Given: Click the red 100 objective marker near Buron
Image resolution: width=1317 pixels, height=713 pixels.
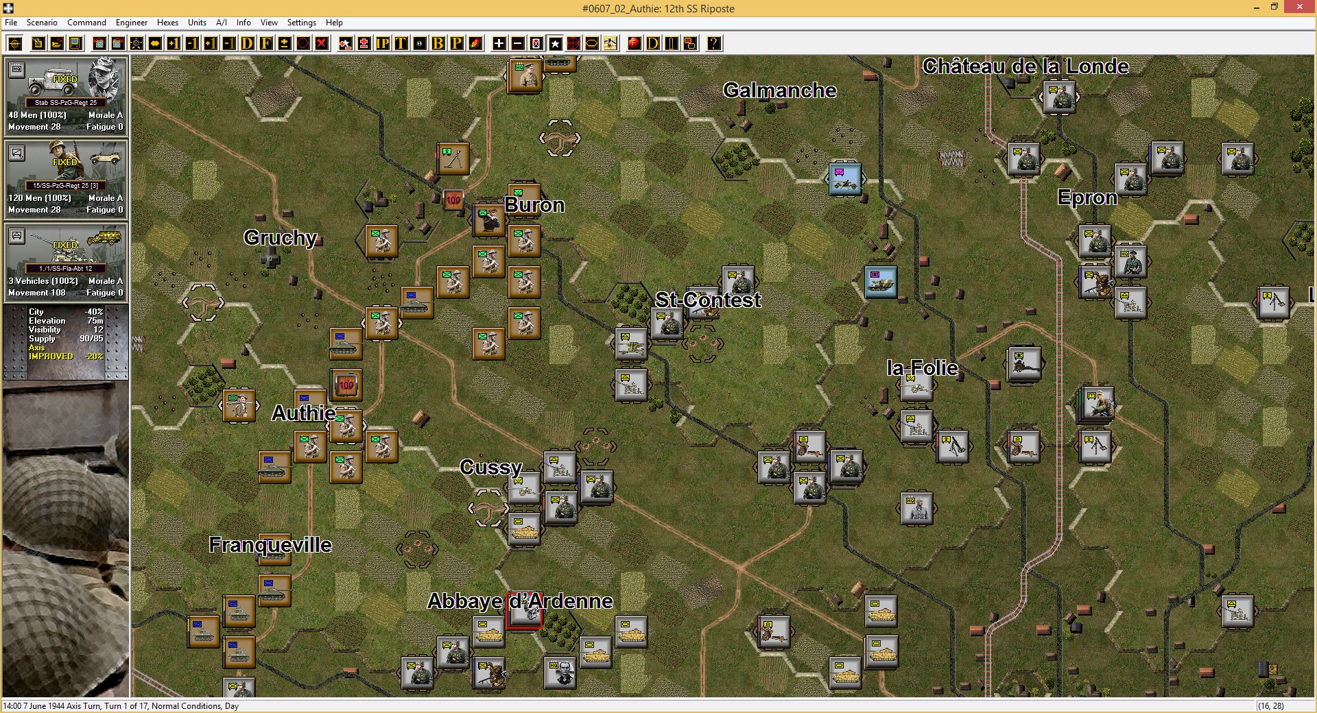Looking at the screenshot, I should point(453,200).
